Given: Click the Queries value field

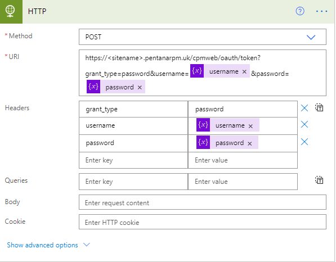Looking at the screenshot, I should (x=243, y=182).
